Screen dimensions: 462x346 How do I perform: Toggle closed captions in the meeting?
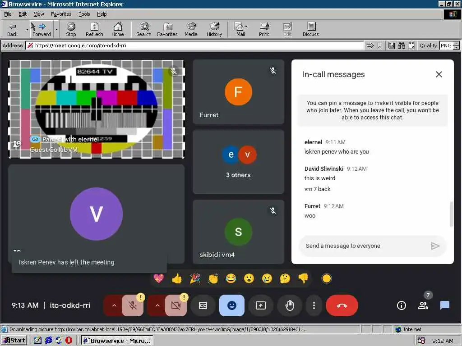(203, 305)
